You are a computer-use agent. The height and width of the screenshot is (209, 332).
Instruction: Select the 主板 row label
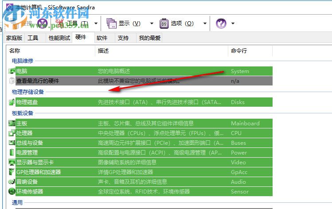22,124
